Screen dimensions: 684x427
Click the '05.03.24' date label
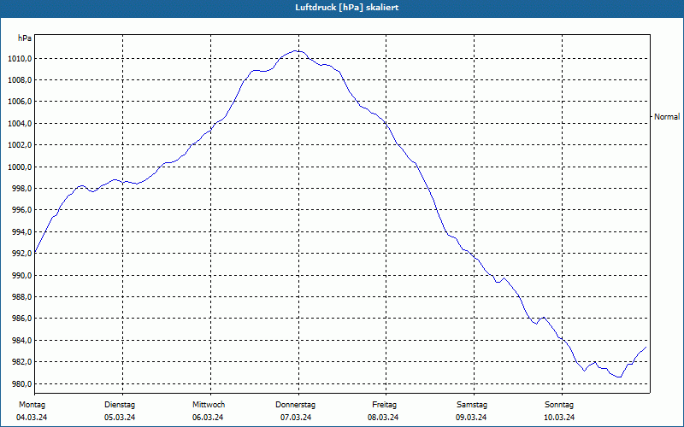[120, 418]
